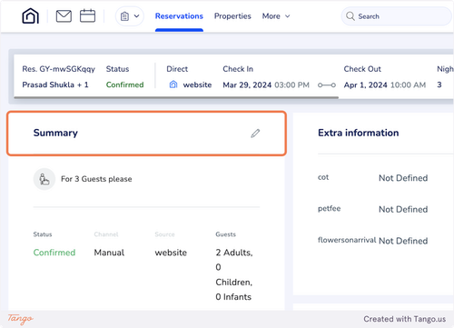
Task: Open the home dashboard icon
Action: click(31, 15)
